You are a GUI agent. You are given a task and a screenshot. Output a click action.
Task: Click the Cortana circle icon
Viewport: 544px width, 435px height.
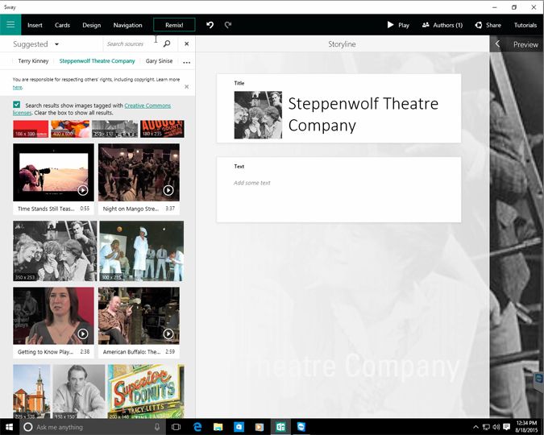point(28,427)
